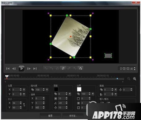Screen dimensions: 141x120
Task: Click the mirror fade gradient icon
Action: [x=101, y=94]
